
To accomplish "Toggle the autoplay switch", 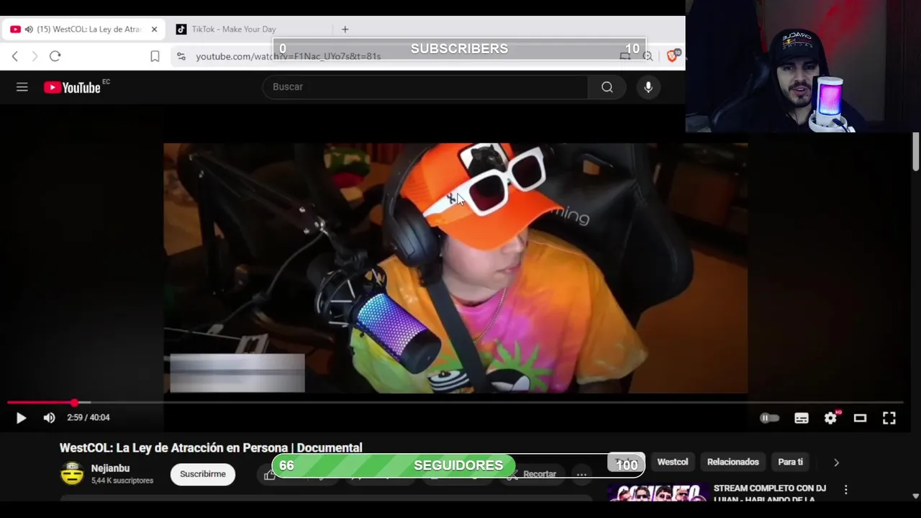I will coord(769,418).
